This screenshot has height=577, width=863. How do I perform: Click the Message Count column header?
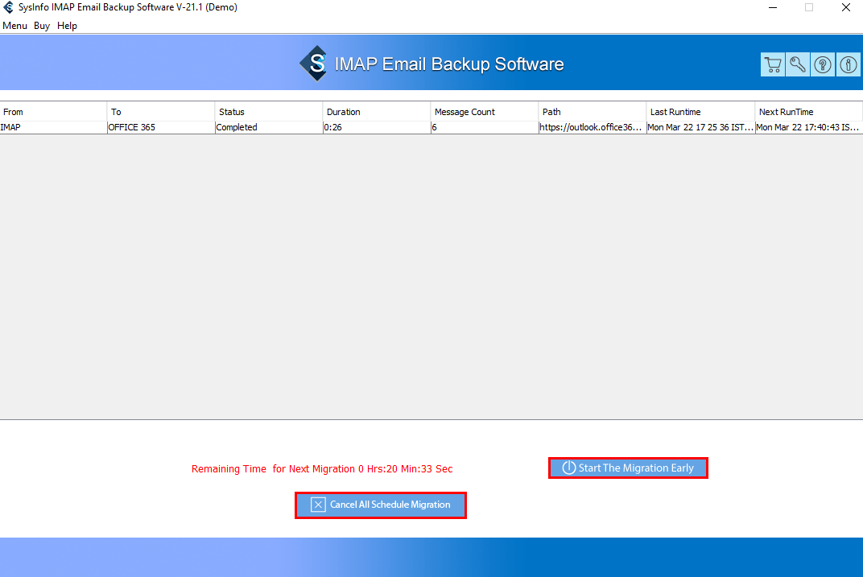tap(485, 112)
